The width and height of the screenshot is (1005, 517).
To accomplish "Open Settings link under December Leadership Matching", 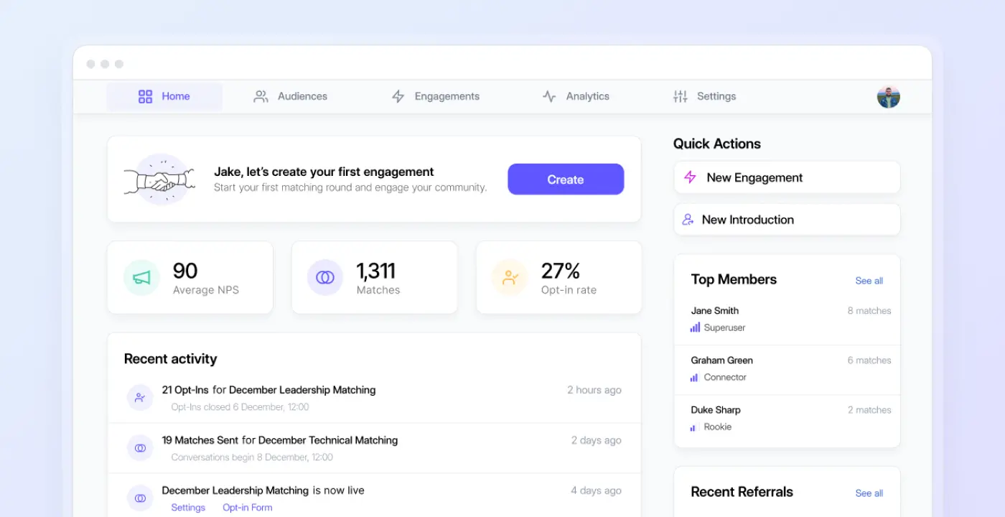I will click(x=188, y=508).
